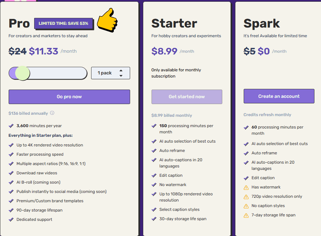Viewport: 321px width, 236px height.
Task: Click the checkmark icon beside Dedicated support
Action: pos(11,219)
